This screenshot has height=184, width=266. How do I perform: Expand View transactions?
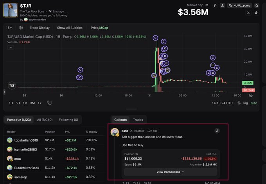pyautogui.click(x=171, y=172)
